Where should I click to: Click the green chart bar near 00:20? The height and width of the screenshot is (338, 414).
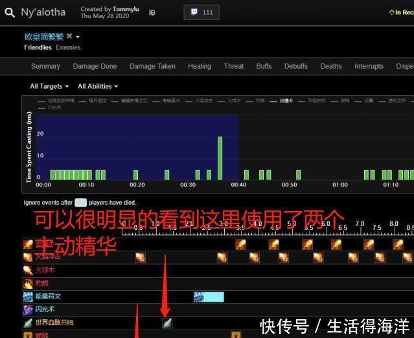click(x=135, y=175)
